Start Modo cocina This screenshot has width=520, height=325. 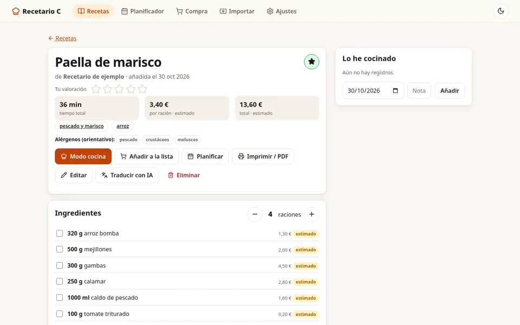pyautogui.click(x=83, y=156)
